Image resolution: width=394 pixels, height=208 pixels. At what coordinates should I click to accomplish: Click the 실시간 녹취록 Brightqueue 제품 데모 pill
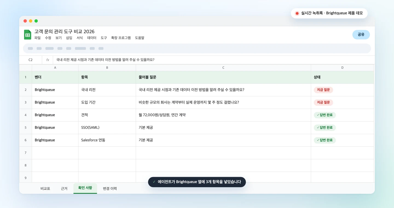click(329, 13)
